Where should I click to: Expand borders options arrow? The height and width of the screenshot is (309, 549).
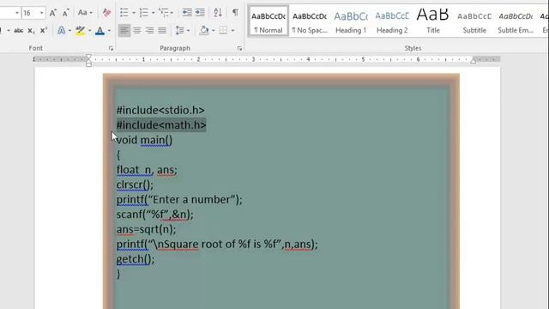coord(232,31)
